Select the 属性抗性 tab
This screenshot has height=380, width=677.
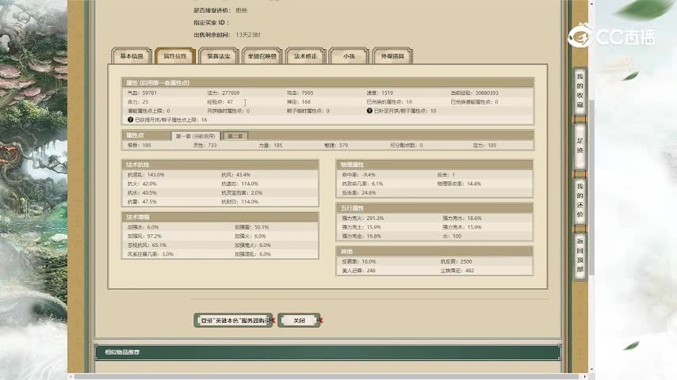tap(175, 56)
